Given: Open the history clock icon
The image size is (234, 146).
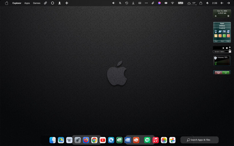Looking at the screenshot, I should click(x=127, y=3).
